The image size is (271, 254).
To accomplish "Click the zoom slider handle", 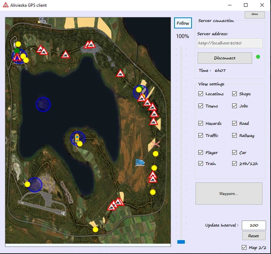I will pos(181,242).
